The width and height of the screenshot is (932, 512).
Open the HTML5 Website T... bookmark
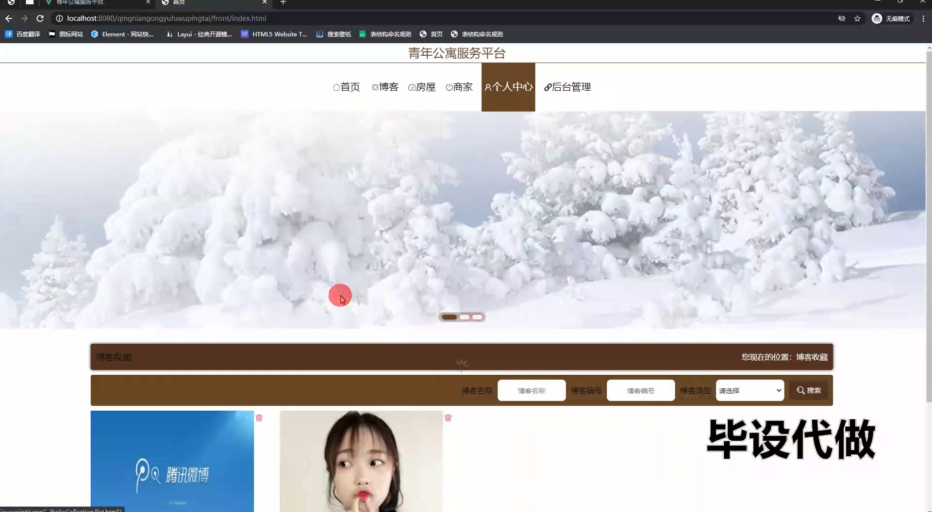pos(274,34)
